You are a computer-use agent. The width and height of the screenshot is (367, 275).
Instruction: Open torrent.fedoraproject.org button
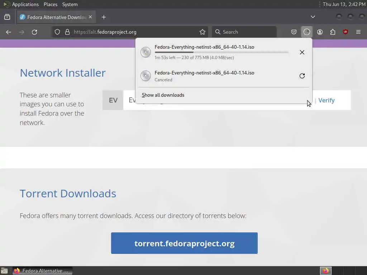184,243
